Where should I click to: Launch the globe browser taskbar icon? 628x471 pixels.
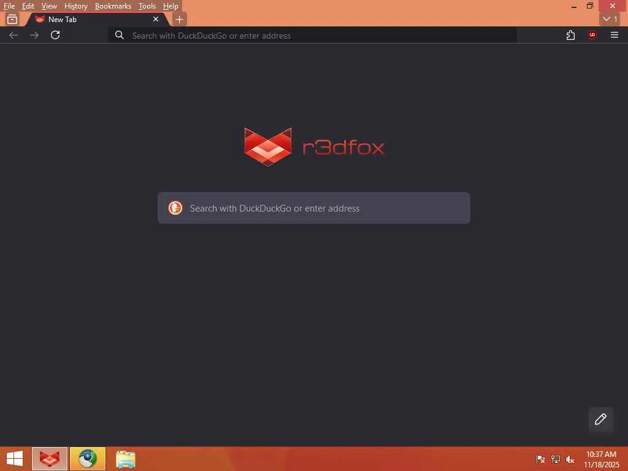tap(88, 459)
